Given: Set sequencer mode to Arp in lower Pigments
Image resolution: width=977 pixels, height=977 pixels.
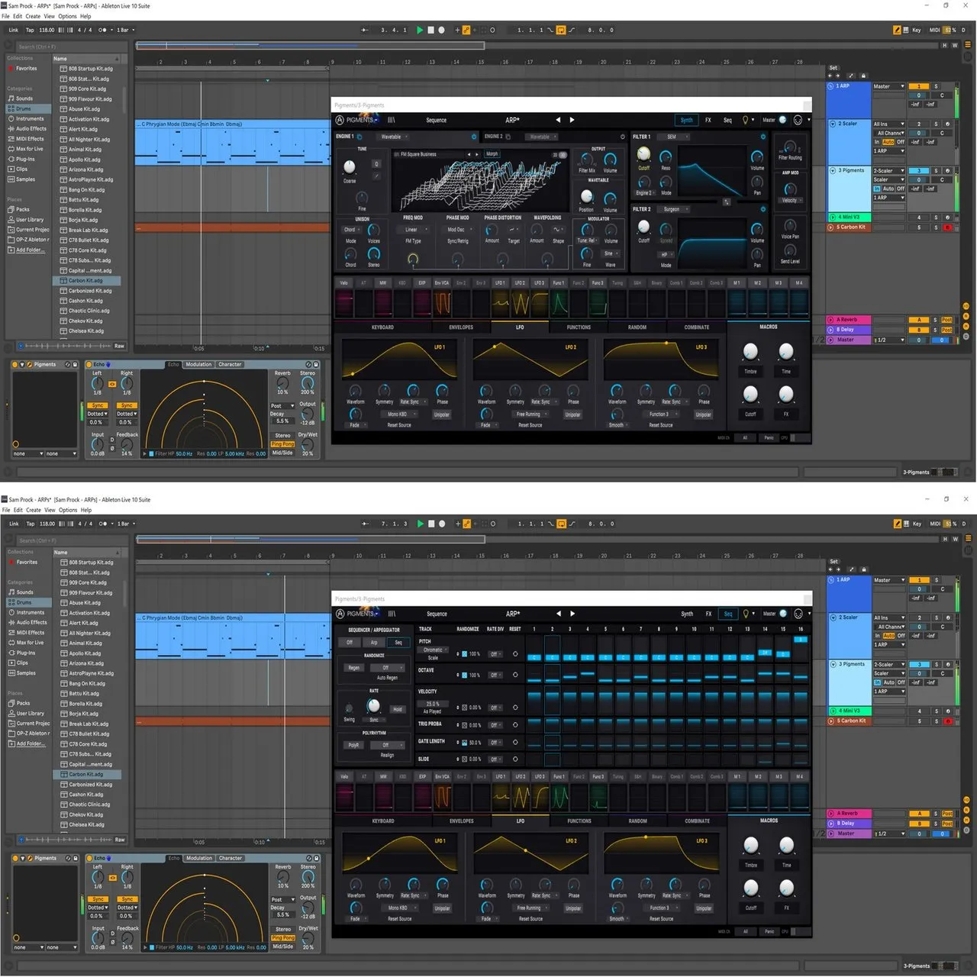Looking at the screenshot, I should coord(374,642).
